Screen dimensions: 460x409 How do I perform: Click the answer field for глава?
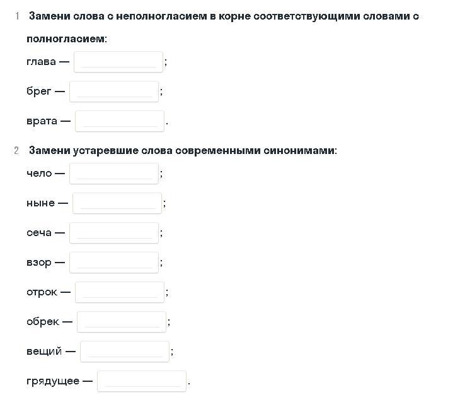coord(118,62)
